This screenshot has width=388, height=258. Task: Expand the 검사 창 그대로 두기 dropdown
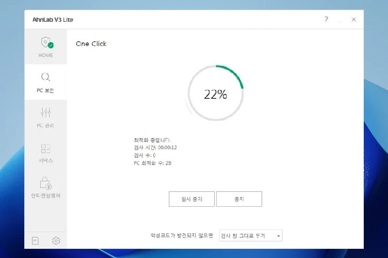pyautogui.click(x=251, y=236)
